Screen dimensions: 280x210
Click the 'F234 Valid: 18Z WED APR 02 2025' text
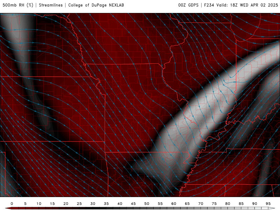(241, 5)
